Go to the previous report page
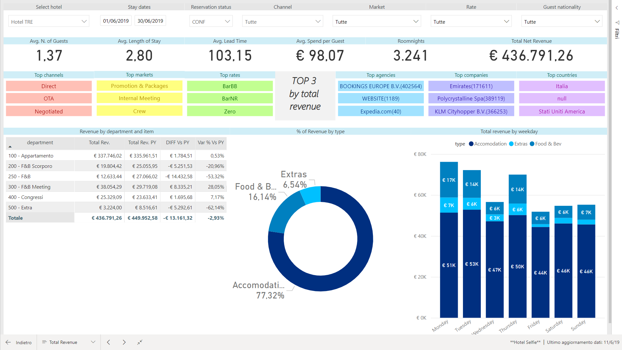This screenshot has height=350, width=622. [109, 342]
